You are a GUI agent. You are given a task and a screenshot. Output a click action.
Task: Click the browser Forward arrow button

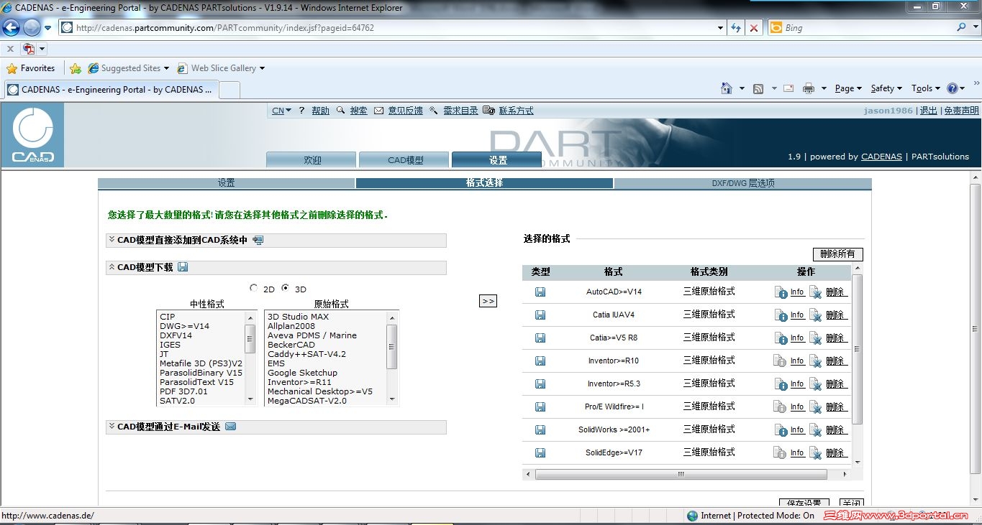[32, 28]
